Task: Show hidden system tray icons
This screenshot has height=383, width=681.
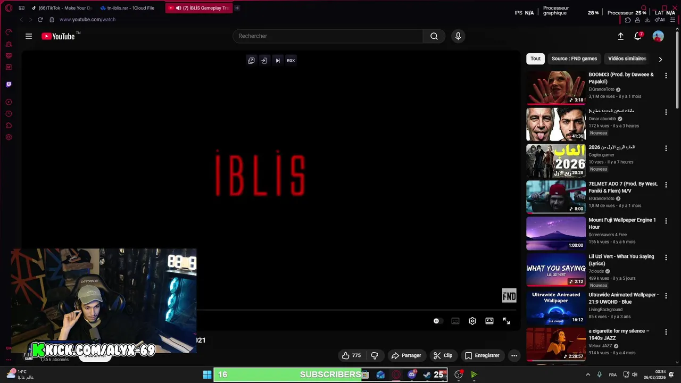Action: (x=588, y=374)
